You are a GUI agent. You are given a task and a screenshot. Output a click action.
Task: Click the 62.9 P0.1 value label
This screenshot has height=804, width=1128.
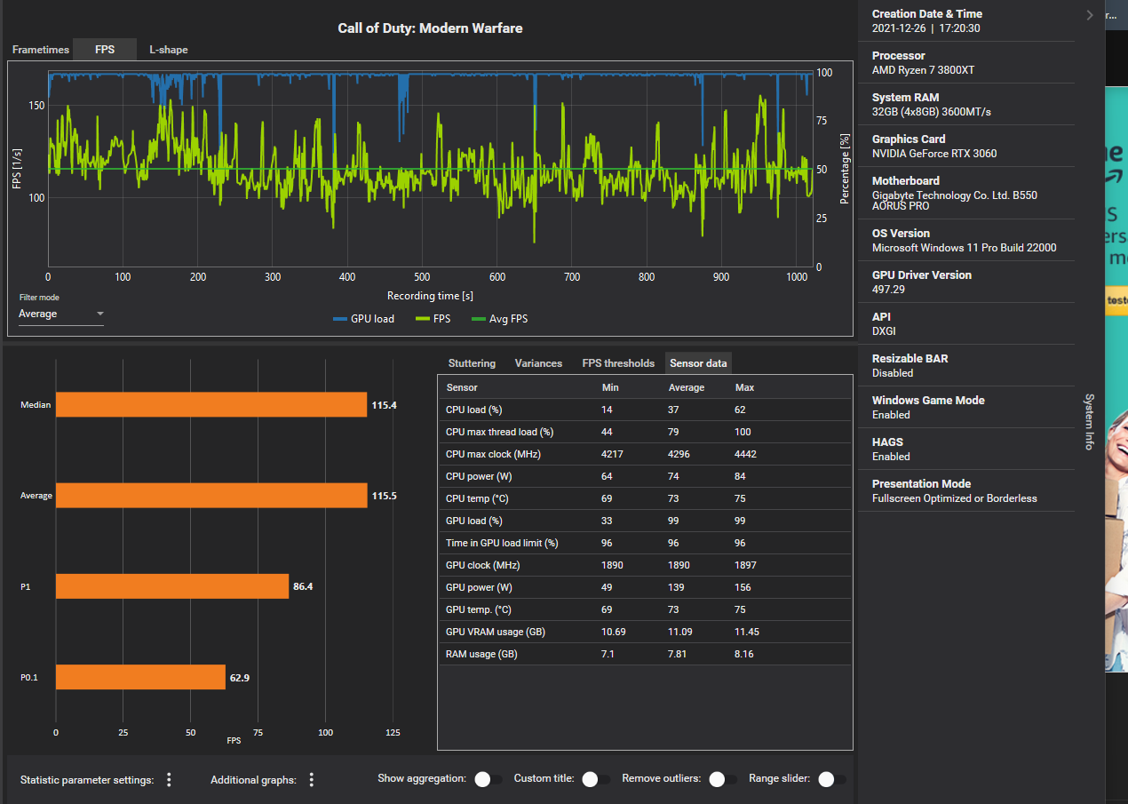[x=240, y=678]
